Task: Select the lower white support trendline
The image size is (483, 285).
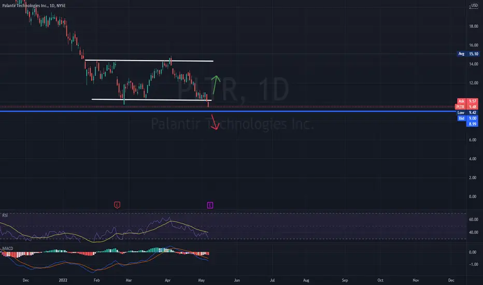Action: tap(151, 100)
